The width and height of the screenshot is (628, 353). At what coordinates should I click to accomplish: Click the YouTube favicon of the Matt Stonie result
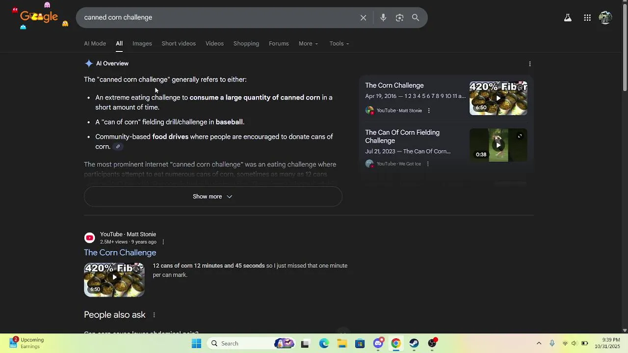coord(89,238)
